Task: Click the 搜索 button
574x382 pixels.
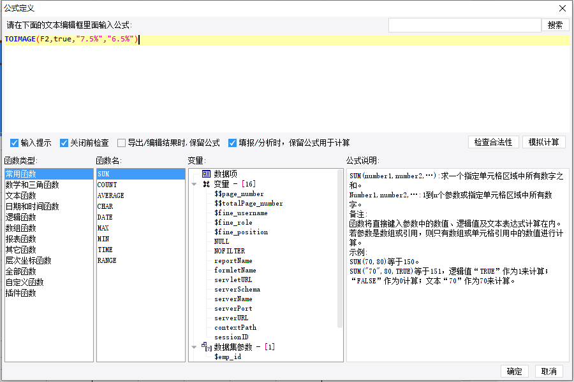Action: (555, 25)
